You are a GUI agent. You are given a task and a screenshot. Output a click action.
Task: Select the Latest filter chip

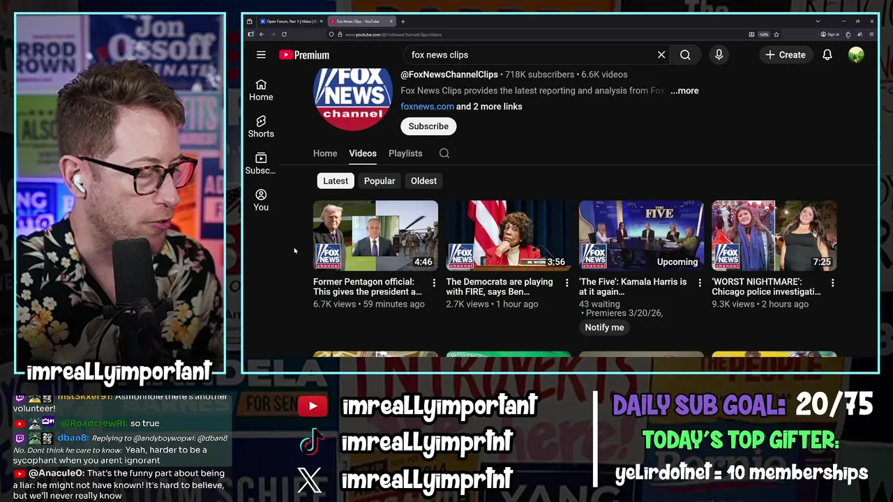click(x=336, y=181)
